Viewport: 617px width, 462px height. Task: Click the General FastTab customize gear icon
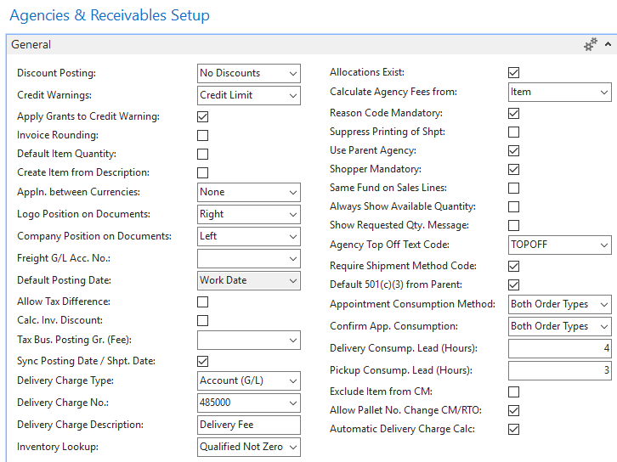[x=591, y=45]
